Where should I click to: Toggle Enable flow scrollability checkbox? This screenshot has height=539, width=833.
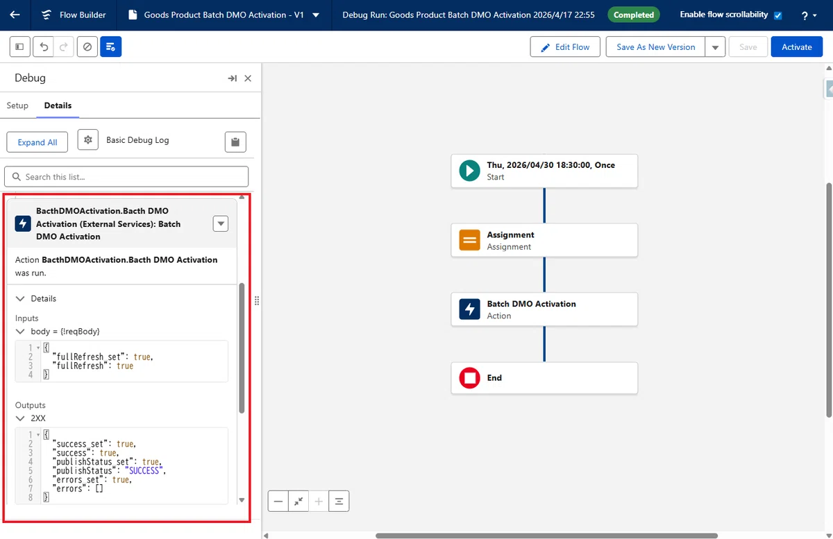click(778, 15)
